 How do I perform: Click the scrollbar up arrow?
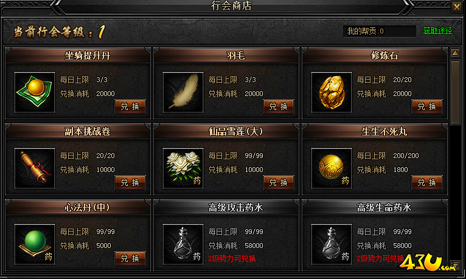455,53
